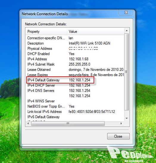Select the IPv4 DHCP Server row

[75, 85]
